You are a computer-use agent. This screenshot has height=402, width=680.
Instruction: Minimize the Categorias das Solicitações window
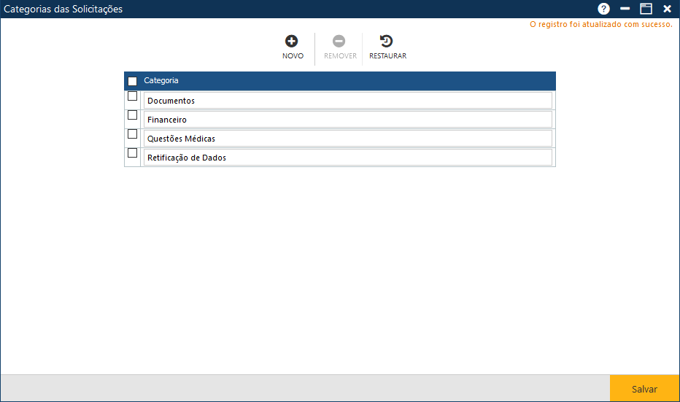coord(625,9)
